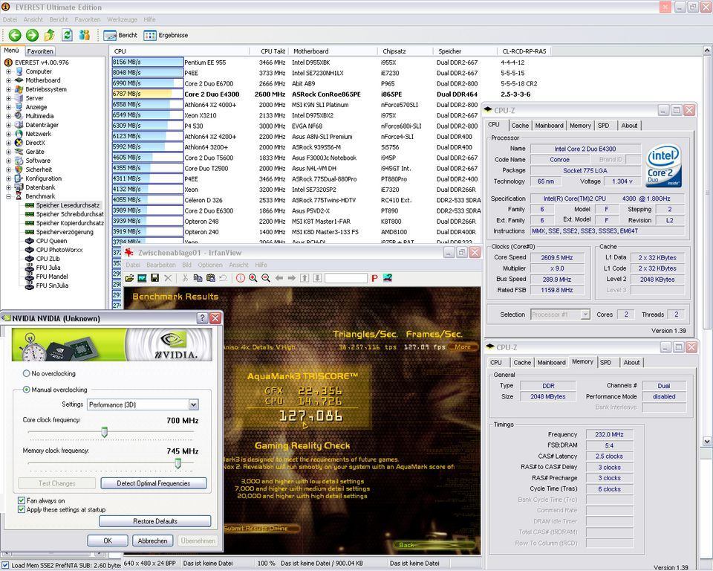Click IrfanView Save diskette icon

(154, 278)
